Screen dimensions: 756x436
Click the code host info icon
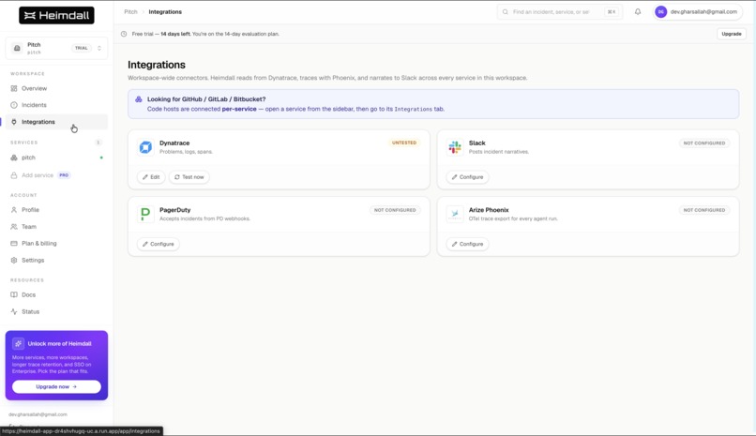[139, 99]
